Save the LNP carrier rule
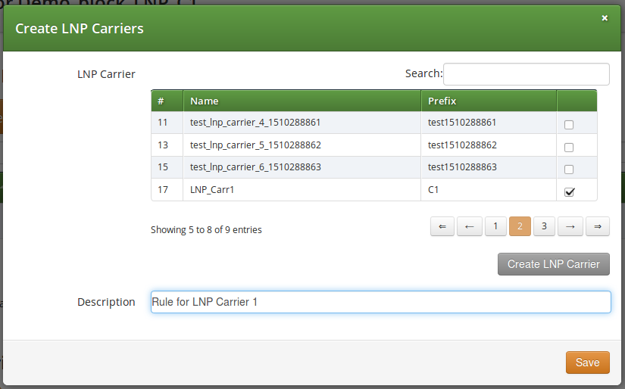The height and width of the screenshot is (389, 625). pos(588,363)
